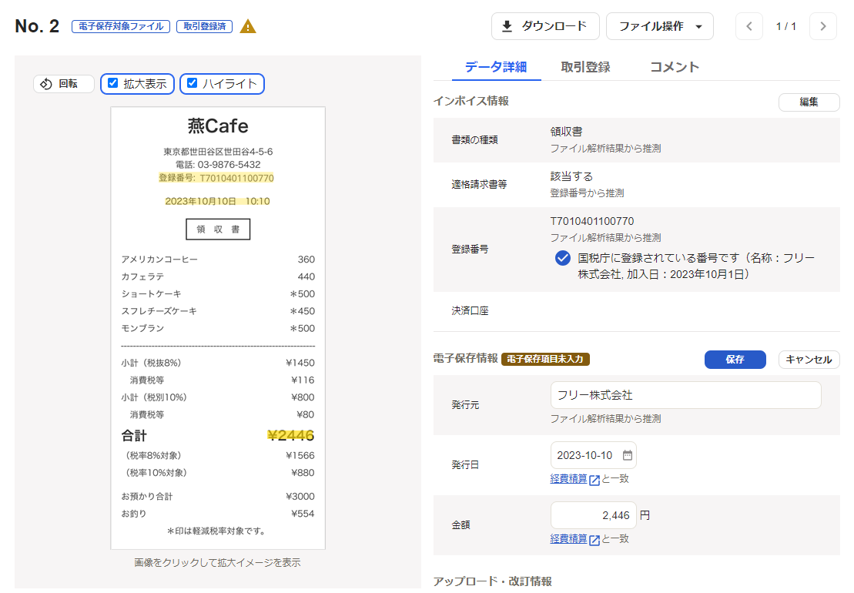Click the アップロード・改訂情報 heading

coord(492,581)
